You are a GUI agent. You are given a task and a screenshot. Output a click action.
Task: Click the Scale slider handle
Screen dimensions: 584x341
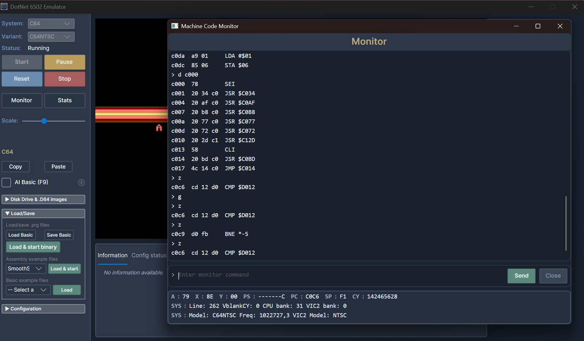tap(44, 121)
